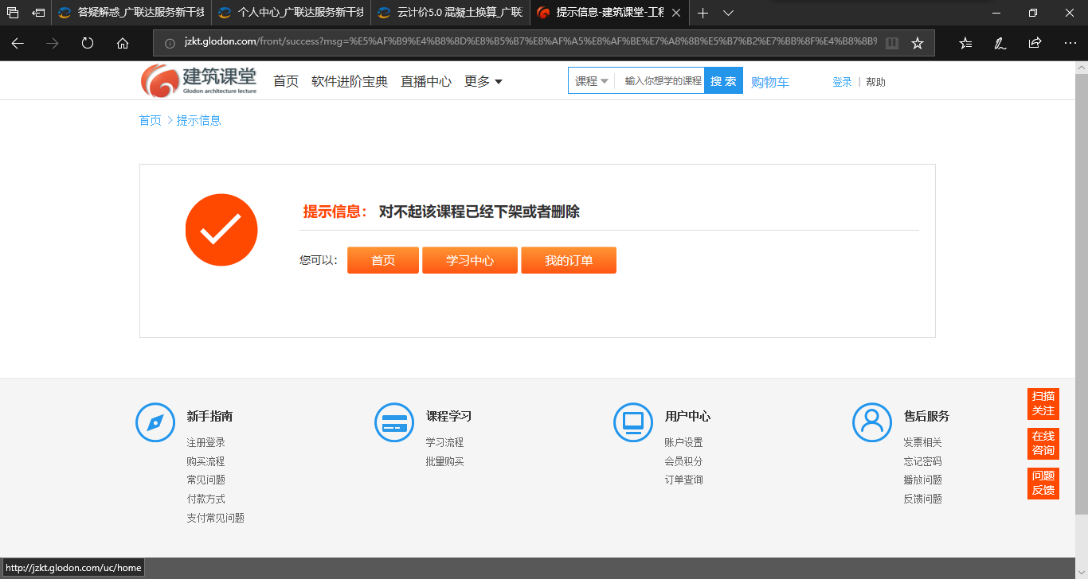Screen dimensions: 1088x579
Task: Click the browser Forward arrow
Action: pos(53,43)
